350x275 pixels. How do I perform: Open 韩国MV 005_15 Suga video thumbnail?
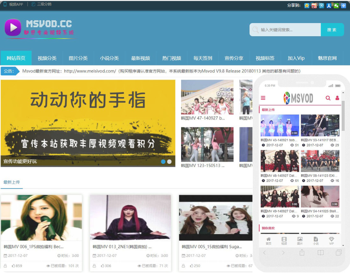[x=215, y=218]
